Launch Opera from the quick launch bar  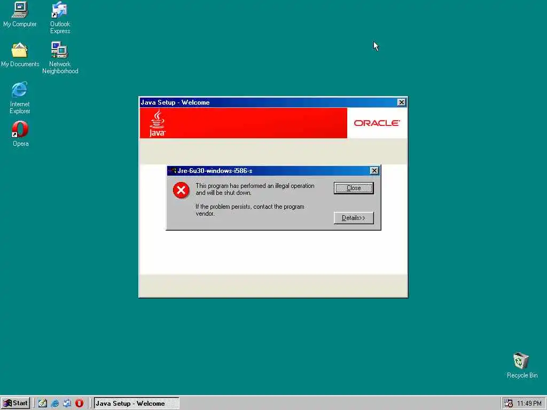80,404
